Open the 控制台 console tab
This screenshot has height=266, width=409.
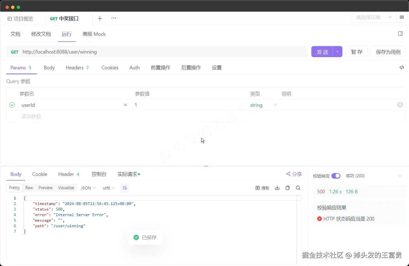99,174
